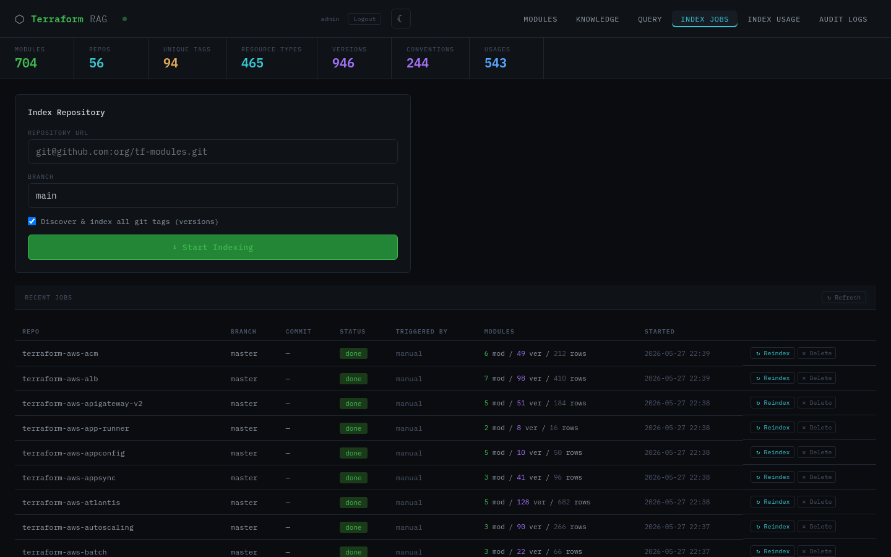Go to the Index Usage tab

coord(774,19)
